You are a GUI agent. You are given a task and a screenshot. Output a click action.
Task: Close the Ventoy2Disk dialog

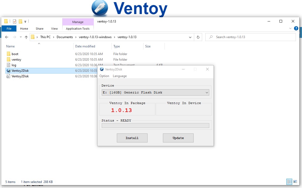[x=207, y=69]
